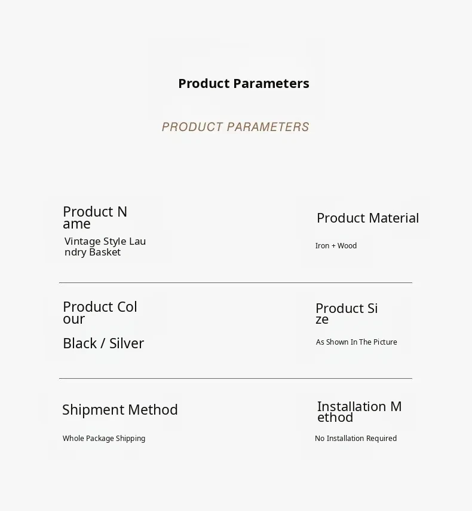
Task: Click the "Vintage Style Laundry Basket" text
Action: [x=105, y=247]
